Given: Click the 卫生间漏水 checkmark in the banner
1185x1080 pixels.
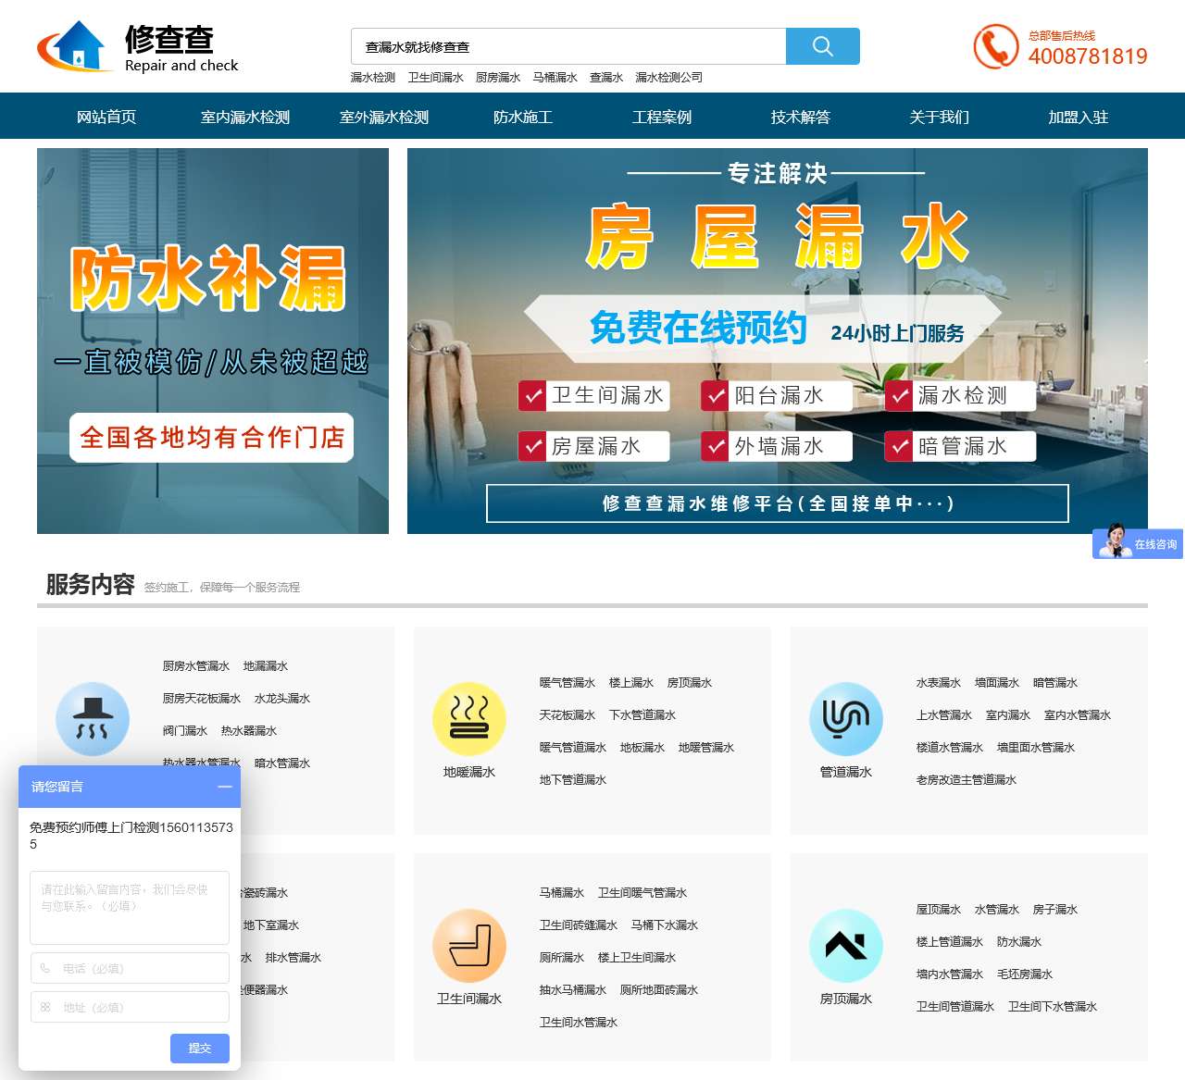Looking at the screenshot, I should pyautogui.click(x=532, y=396).
